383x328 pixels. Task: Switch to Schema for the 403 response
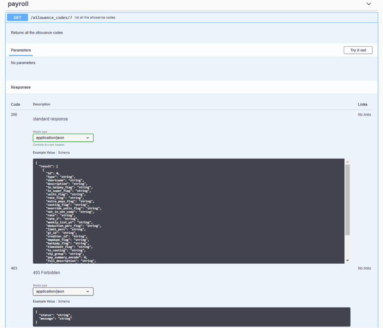tap(64, 301)
